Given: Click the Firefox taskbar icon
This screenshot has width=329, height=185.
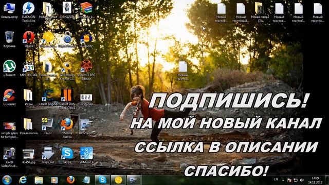Looking at the screenshot, I should [x=71, y=180].
